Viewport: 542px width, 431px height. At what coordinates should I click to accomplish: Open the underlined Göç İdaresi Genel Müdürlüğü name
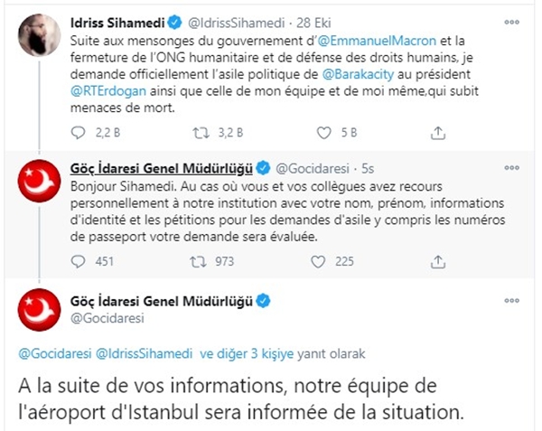(x=162, y=169)
